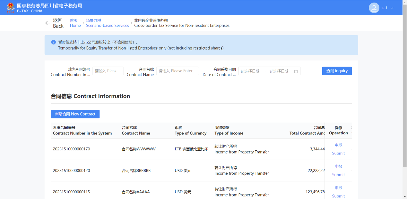Expand the user account dropdown arrow
The width and height of the screenshot is (407, 199).
click(392, 8)
